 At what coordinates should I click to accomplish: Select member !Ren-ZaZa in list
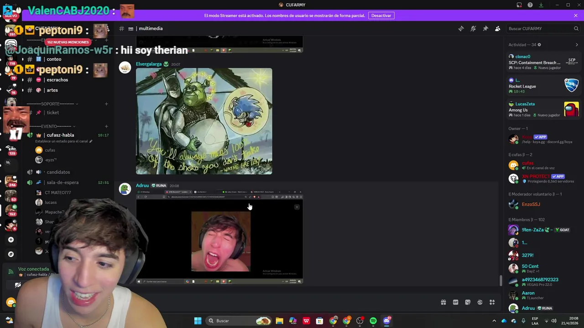(x=543, y=230)
